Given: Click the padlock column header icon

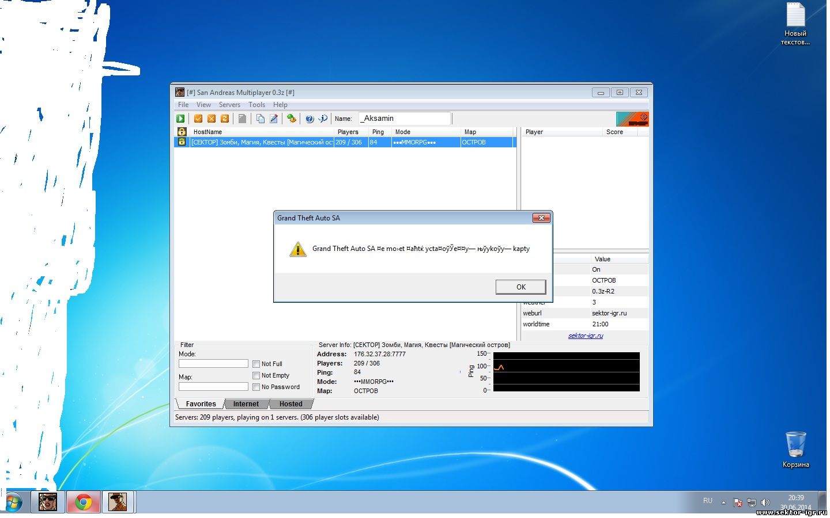Looking at the screenshot, I should coord(182,132).
